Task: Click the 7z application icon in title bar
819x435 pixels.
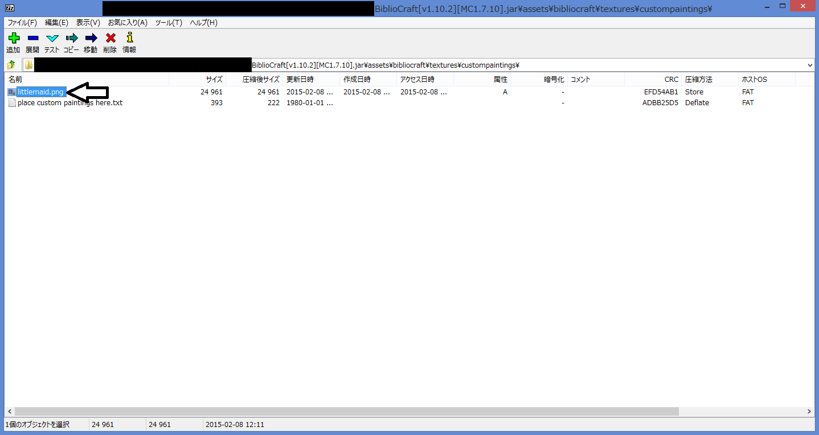Action: [9, 8]
